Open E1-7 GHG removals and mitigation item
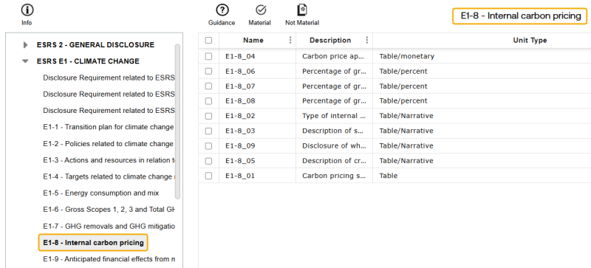Viewport: 591px width, 268px height. click(109, 226)
